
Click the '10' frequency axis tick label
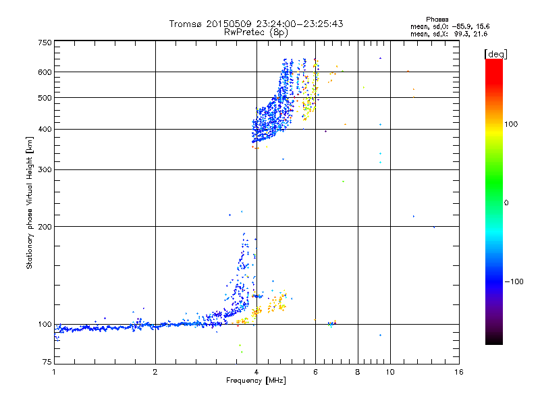(x=390, y=372)
